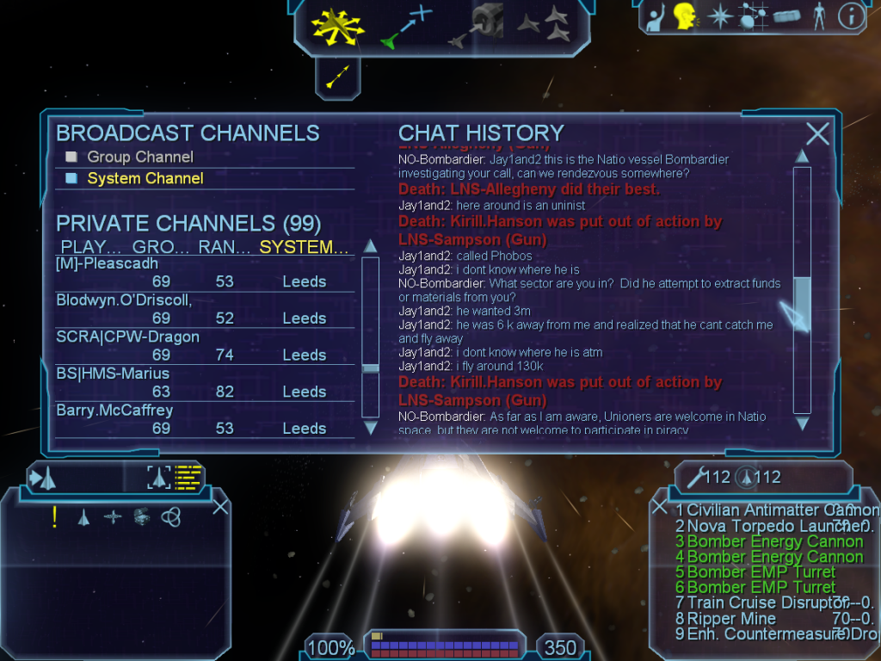Sort private channels by GRO... column

coord(161,247)
